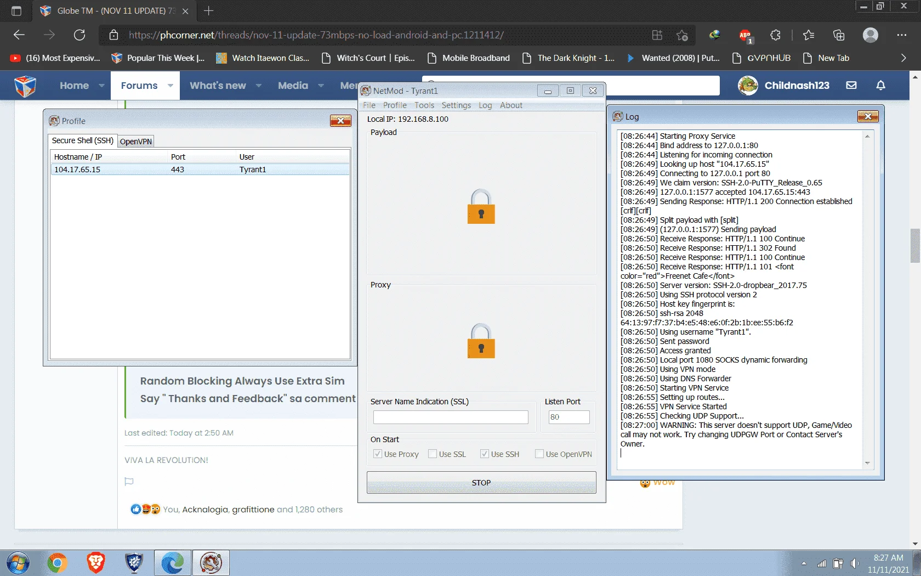
Task: Open the browser profile avatar icon
Action: [871, 35]
